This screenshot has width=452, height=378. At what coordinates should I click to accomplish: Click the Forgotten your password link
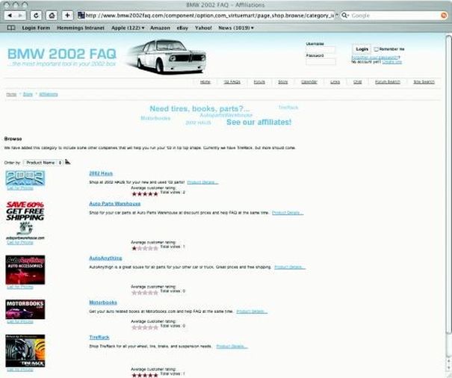(x=374, y=58)
